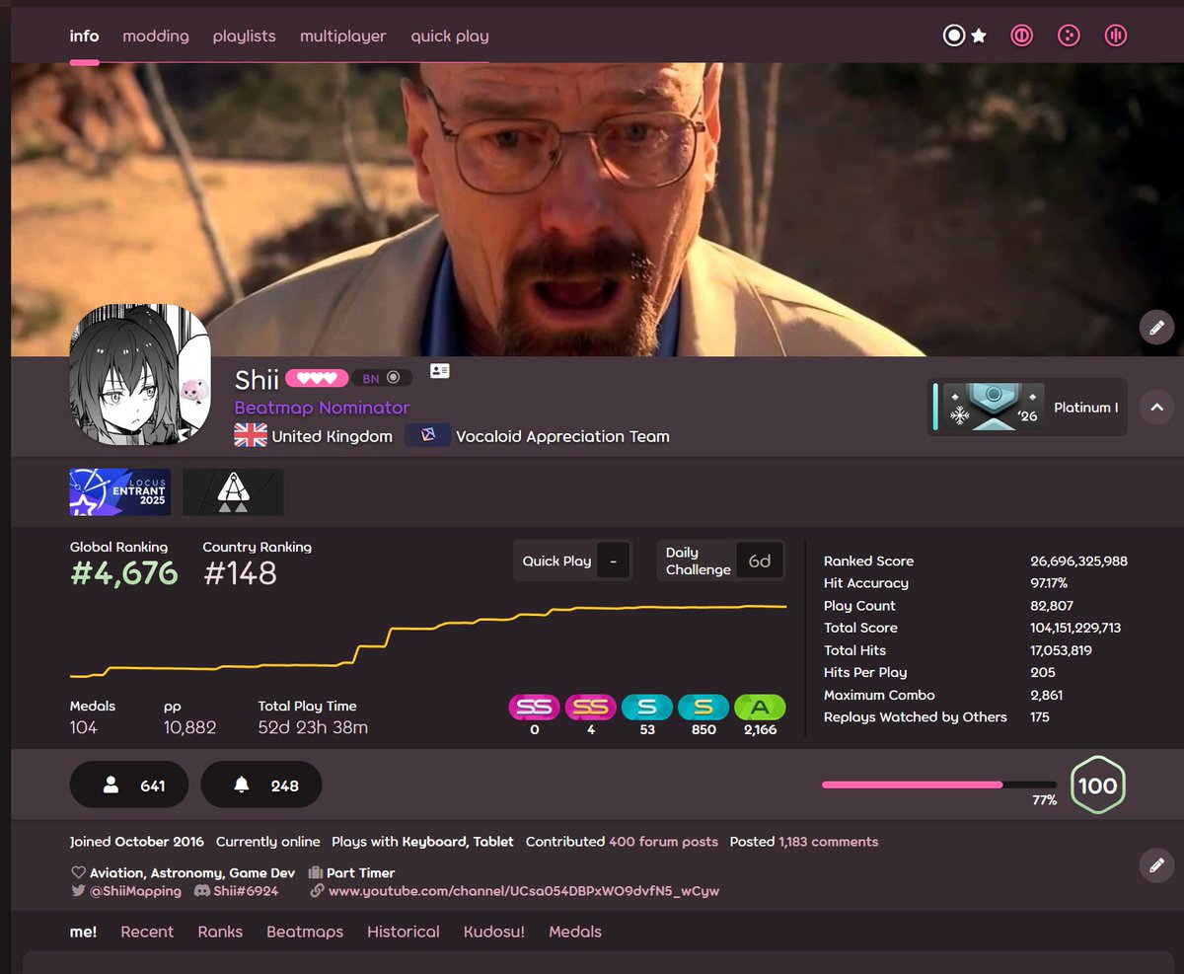Click the link icon beside YouTube URL

[x=318, y=891]
